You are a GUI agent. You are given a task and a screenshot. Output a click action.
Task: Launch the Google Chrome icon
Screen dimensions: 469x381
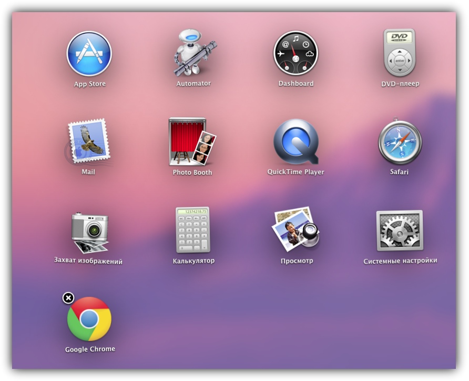pos(89,319)
